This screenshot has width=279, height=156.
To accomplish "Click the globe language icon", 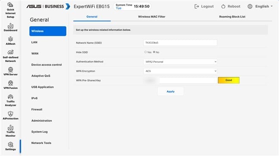I will [x=250, y=6].
